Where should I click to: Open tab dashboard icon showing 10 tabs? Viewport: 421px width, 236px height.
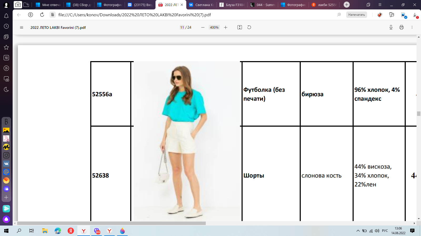pyautogui.click(x=18, y=4)
